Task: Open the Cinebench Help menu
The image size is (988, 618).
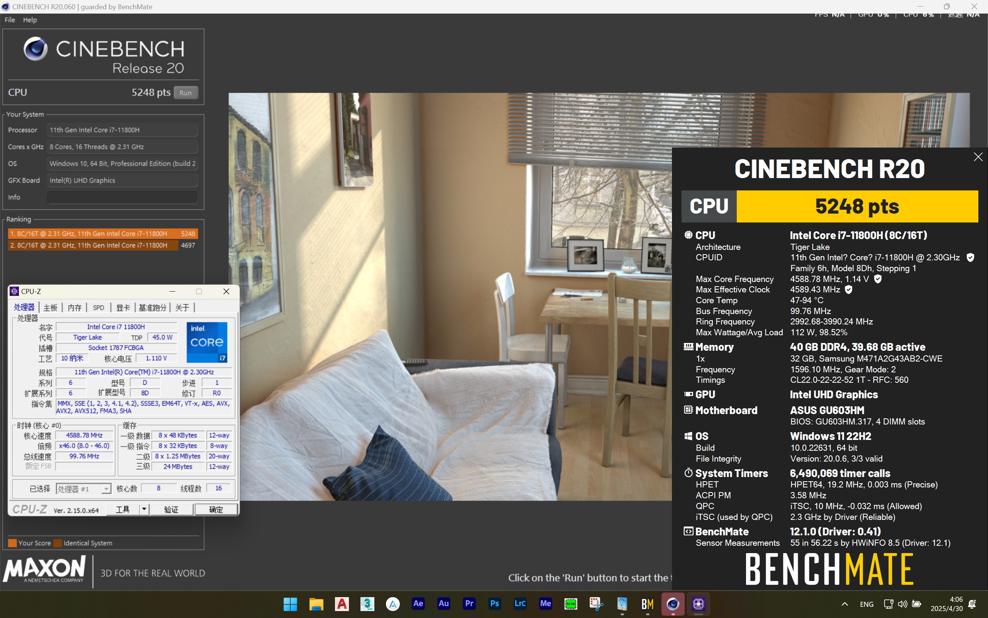Action: (30, 20)
